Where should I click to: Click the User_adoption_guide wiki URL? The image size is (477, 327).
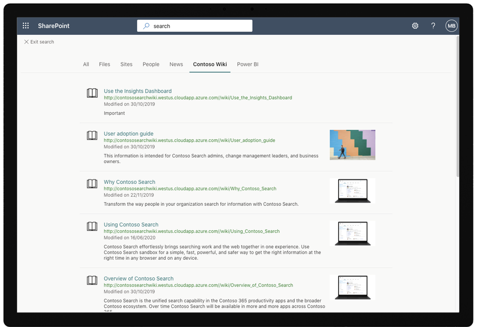pyautogui.click(x=189, y=140)
